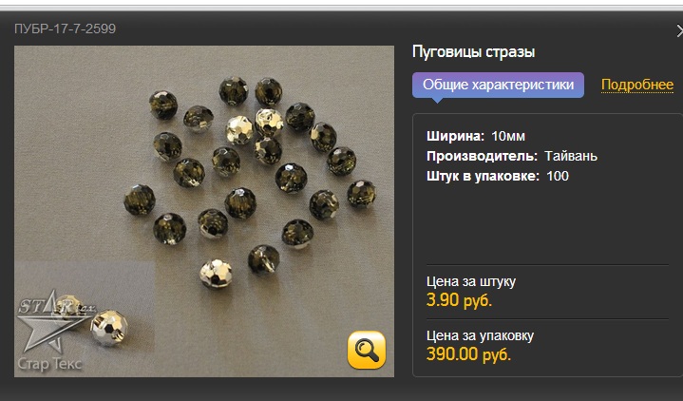Screen dimensions: 683x401
Task: Click the 10мм width value
Action: point(508,136)
